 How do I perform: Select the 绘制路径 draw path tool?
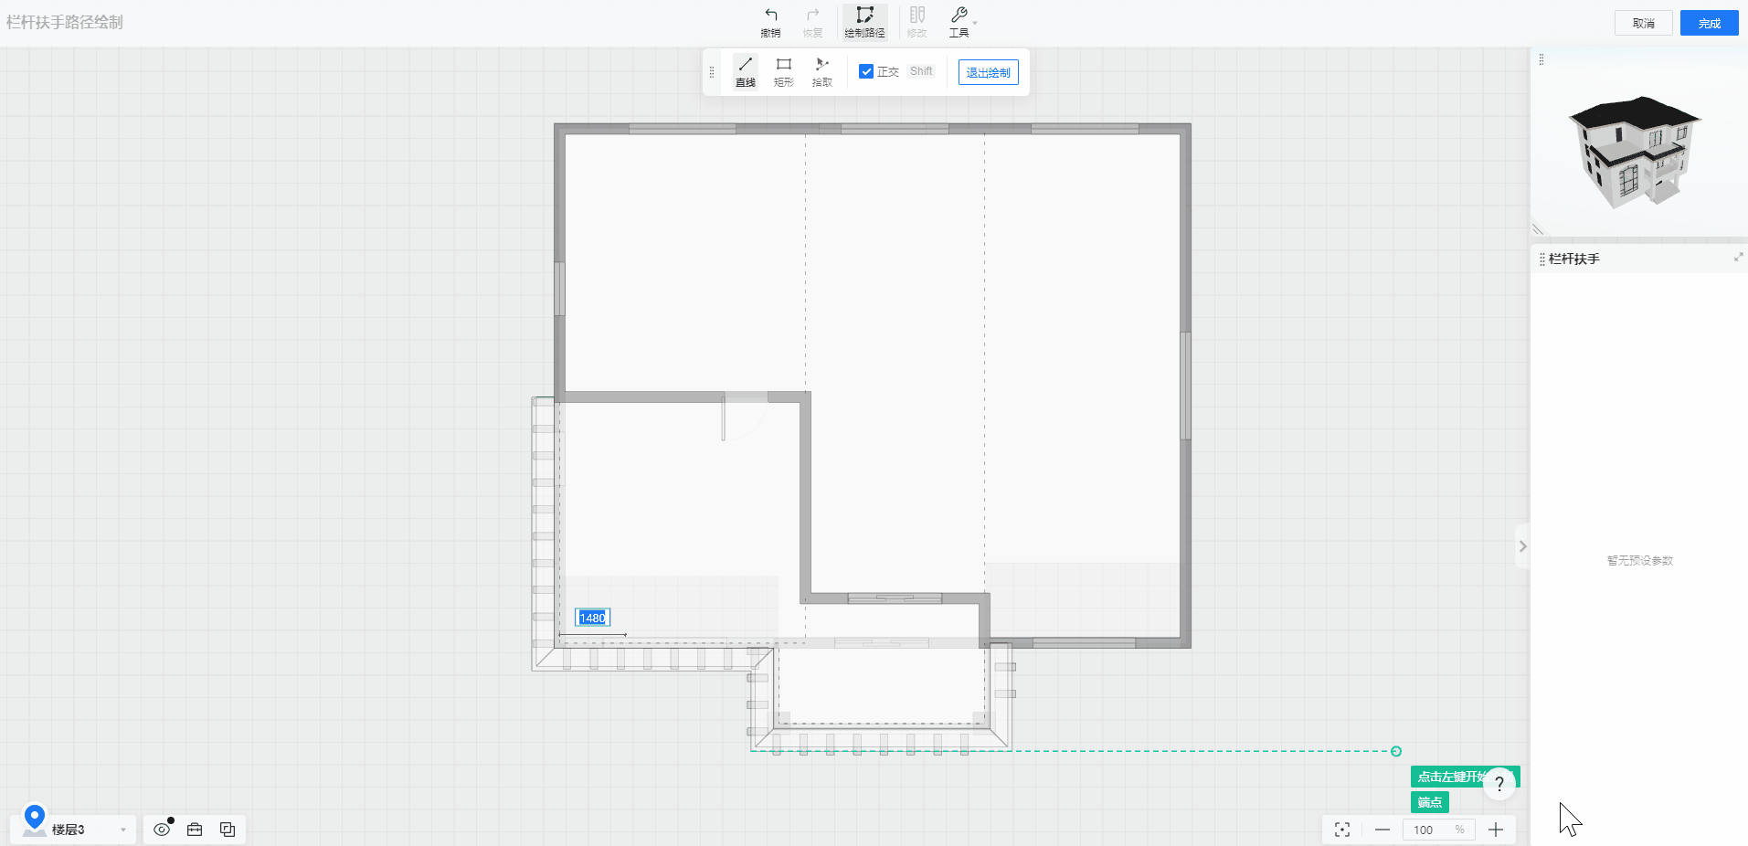click(864, 22)
